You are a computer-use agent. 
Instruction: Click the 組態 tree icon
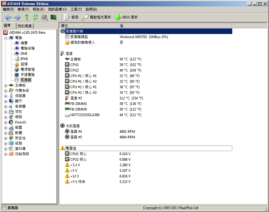[11, 143]
